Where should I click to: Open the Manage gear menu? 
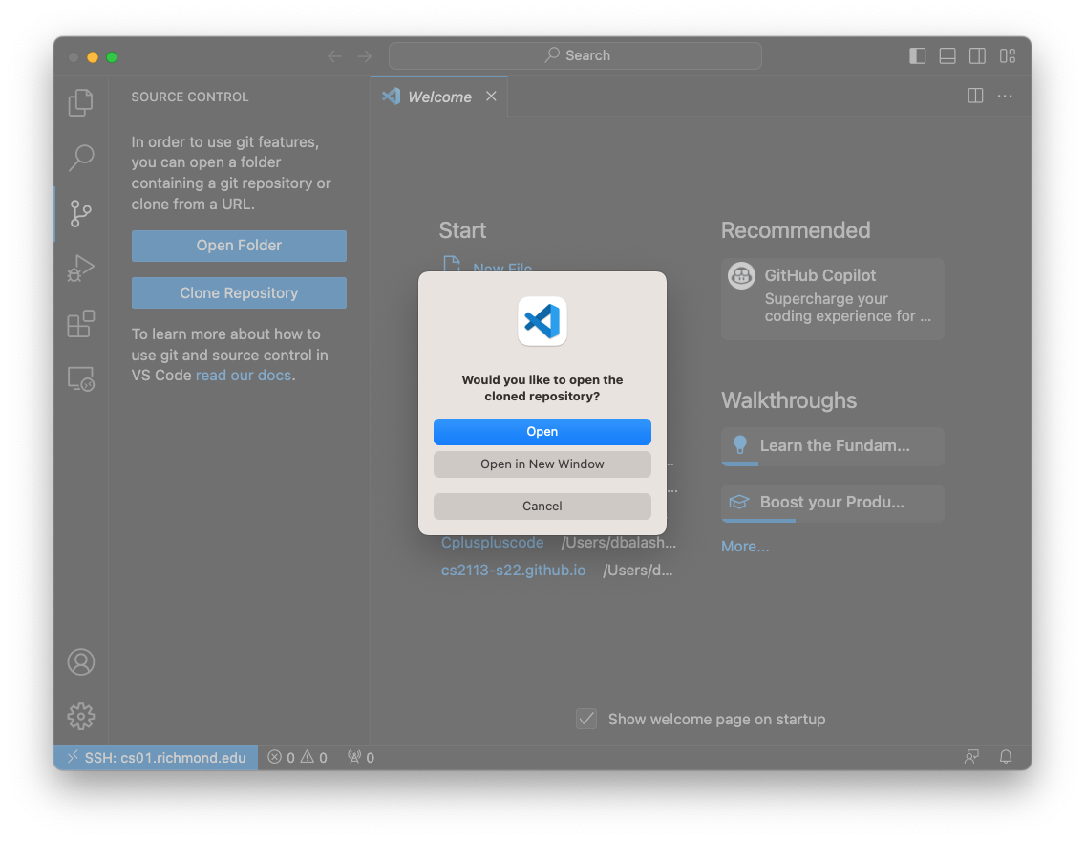(x=81, y=717)
